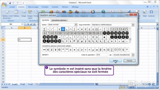The height and width of the screenshot is (90, 160).
Task: Click the Fermer button
Action: point(129,61)
